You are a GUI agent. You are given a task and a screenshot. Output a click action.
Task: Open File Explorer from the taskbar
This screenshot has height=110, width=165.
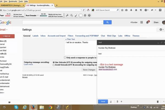[42, 107]
